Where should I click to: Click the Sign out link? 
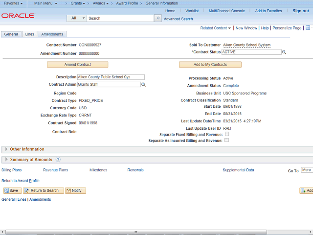click(301, 11)
